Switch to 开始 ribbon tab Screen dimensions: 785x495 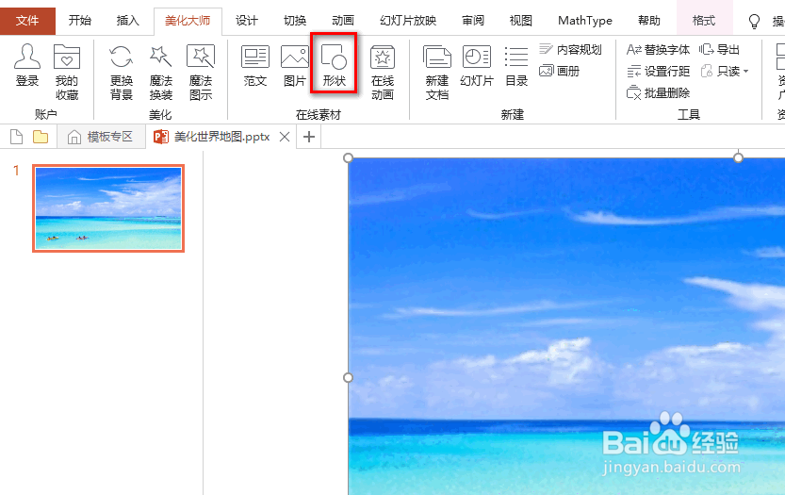[80, 21]
